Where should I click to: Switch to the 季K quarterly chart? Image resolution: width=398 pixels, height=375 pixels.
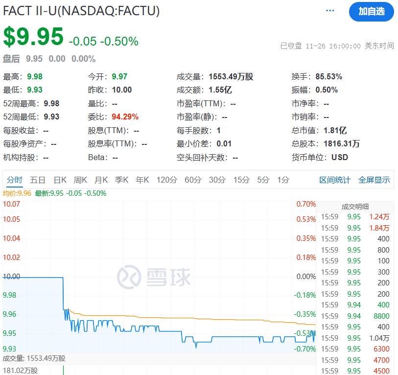(x=121, y=180)
